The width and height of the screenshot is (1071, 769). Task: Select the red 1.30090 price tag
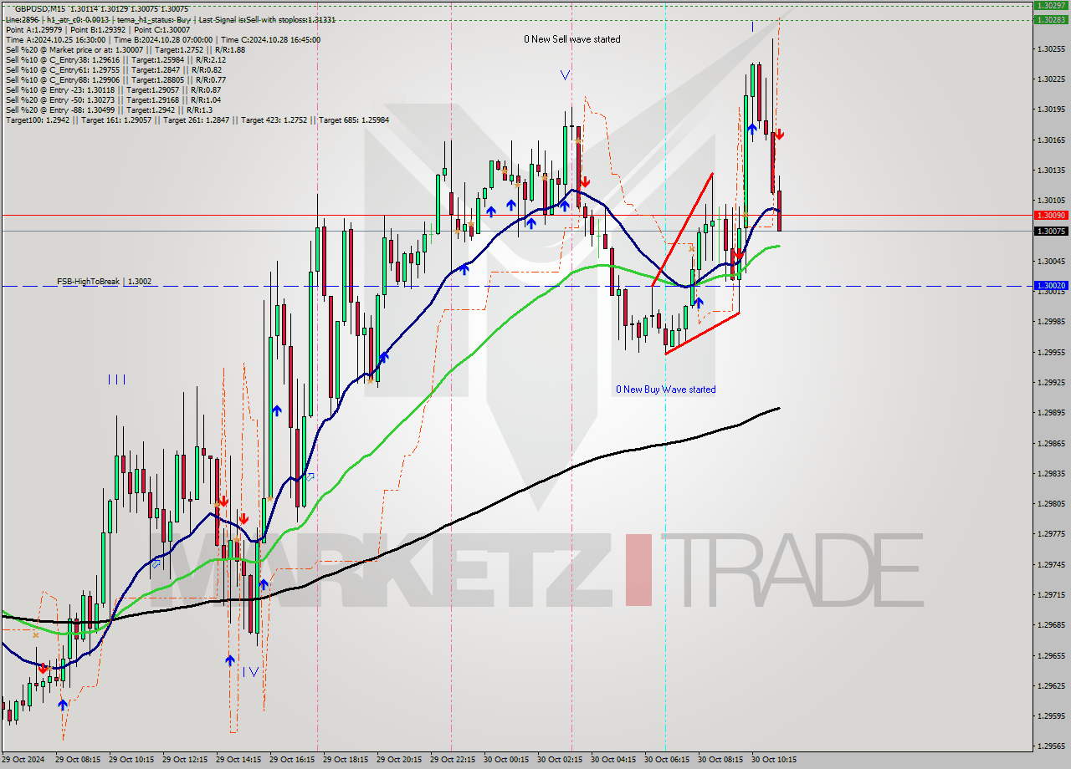pyautogui.click(x=1051, y=215)
